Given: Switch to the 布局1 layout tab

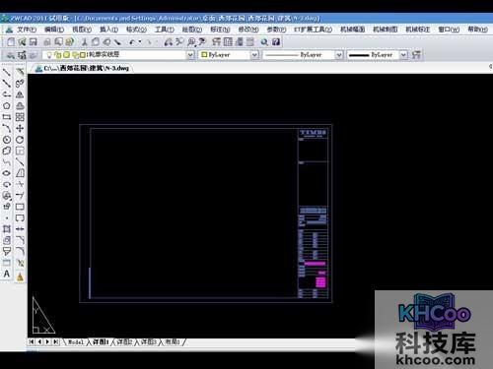Looking at the screenshot, I should tap(173, 342).
